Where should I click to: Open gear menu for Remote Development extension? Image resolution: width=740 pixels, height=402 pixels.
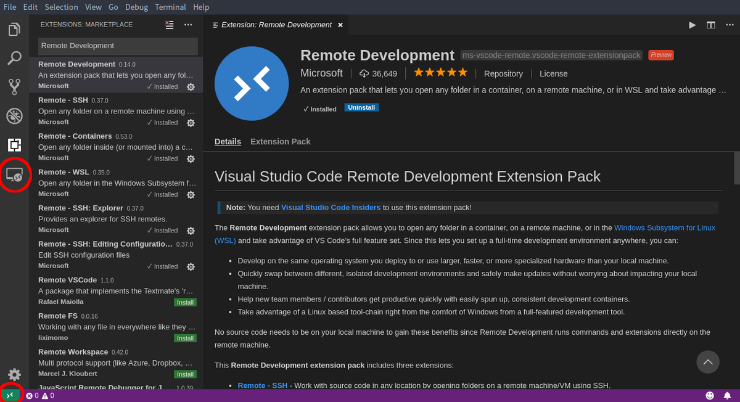tap(191, 87)
